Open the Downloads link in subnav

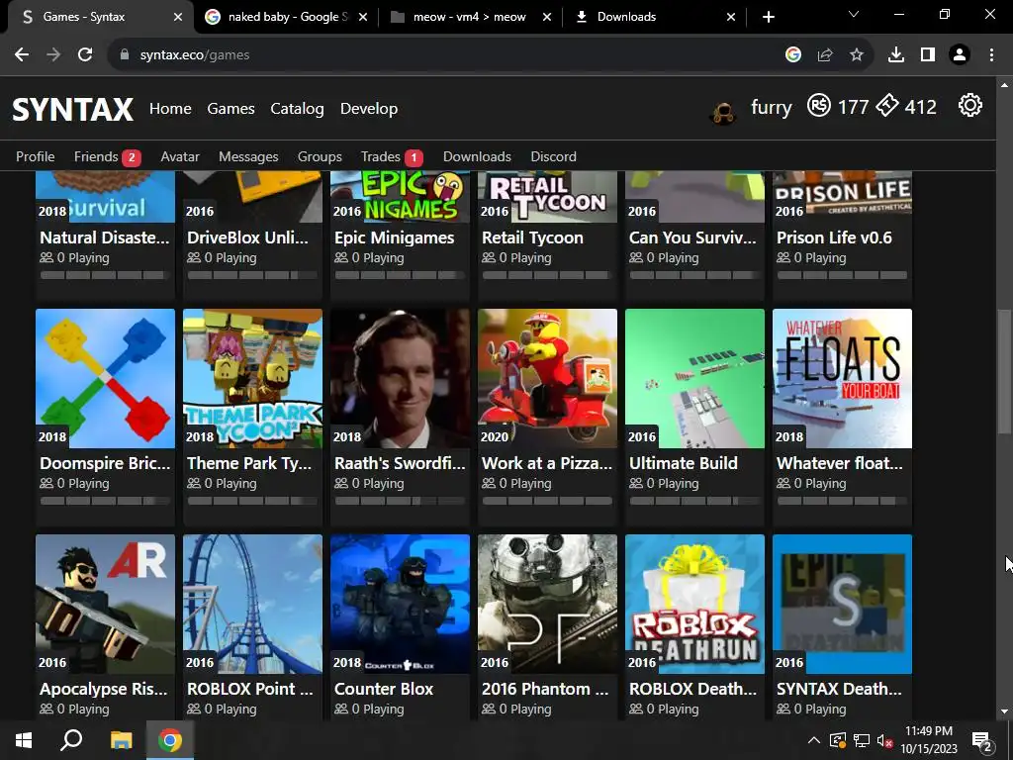coord(477,156)
